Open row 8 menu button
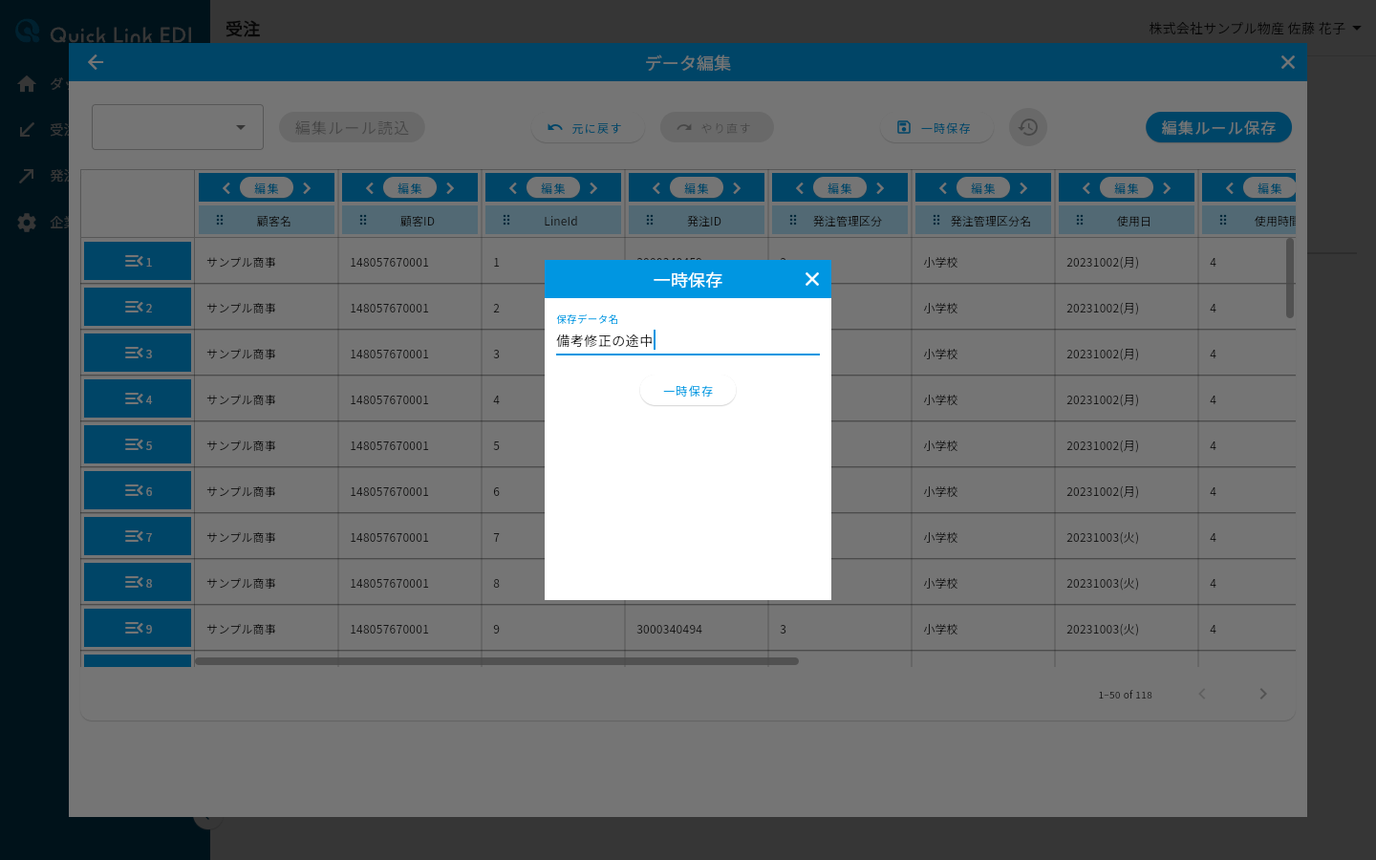 138,582
